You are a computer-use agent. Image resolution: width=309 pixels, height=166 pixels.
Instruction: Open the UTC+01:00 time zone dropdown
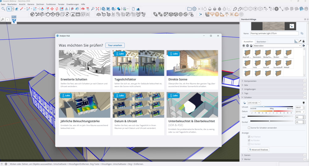(254, 103)
